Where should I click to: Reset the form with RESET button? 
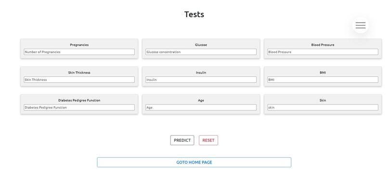coord(208,140)
